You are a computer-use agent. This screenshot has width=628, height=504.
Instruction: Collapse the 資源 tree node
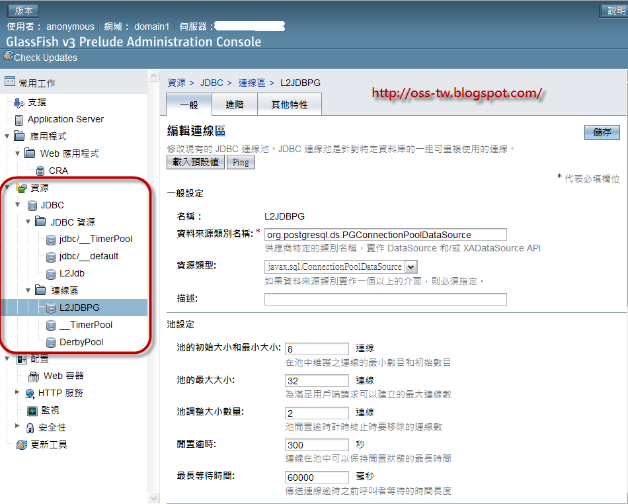pyautogui.click(x=7, y=187)
